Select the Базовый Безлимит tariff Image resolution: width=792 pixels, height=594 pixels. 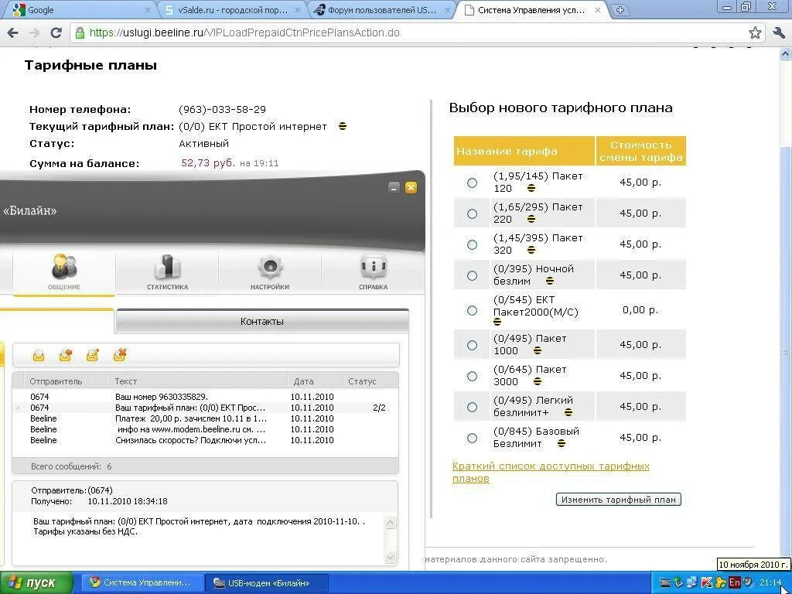coord(472,438)
